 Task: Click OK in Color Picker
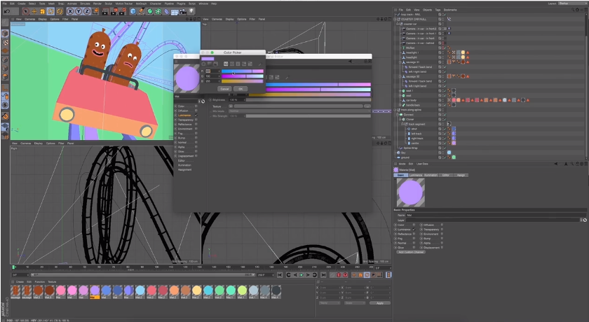(x=241, y=89)
